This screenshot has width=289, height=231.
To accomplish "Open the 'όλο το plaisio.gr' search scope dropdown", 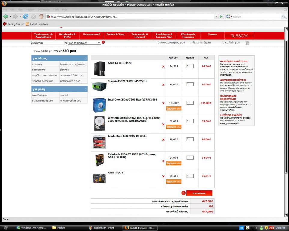I will click(99, 43).
